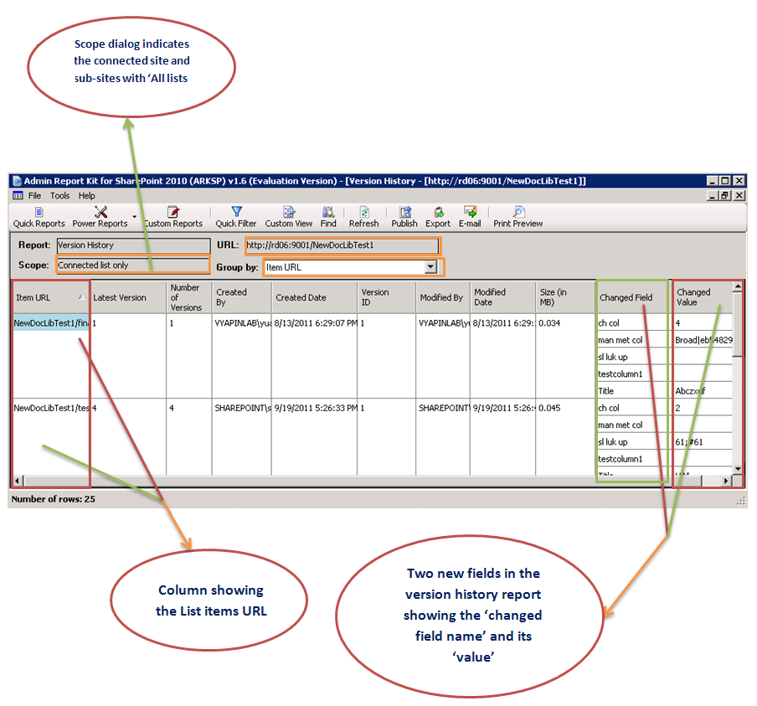The image size is (757, 706).
Task: Click the vertical scrollbar up arrow
Action: pyautogui.click(x=737, y=287)
